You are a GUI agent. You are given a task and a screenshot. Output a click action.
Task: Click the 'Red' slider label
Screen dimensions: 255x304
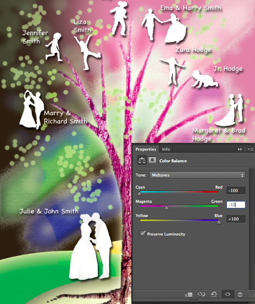coord(219,187)
